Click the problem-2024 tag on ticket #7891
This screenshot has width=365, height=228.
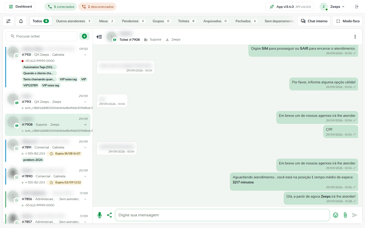(33, 160)
